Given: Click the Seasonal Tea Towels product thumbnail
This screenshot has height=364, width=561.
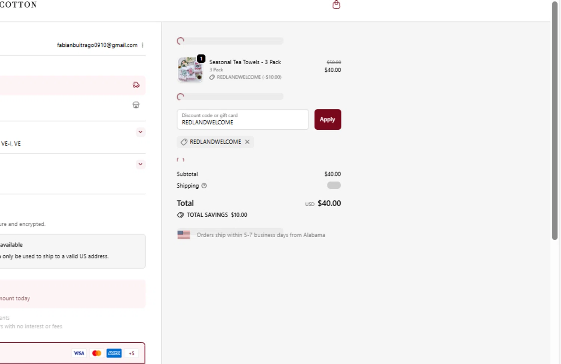Looking at the screenshot, I should pyautogui.click(x=190, y=70).
